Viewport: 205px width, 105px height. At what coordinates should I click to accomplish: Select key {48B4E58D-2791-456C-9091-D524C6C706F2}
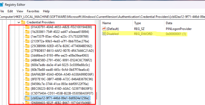pos(61,60)
